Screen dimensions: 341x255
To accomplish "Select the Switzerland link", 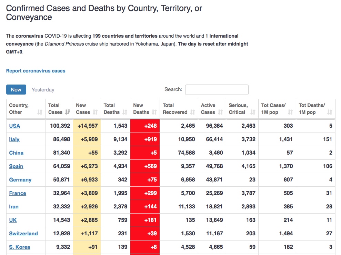I will (x=23, y=234).
